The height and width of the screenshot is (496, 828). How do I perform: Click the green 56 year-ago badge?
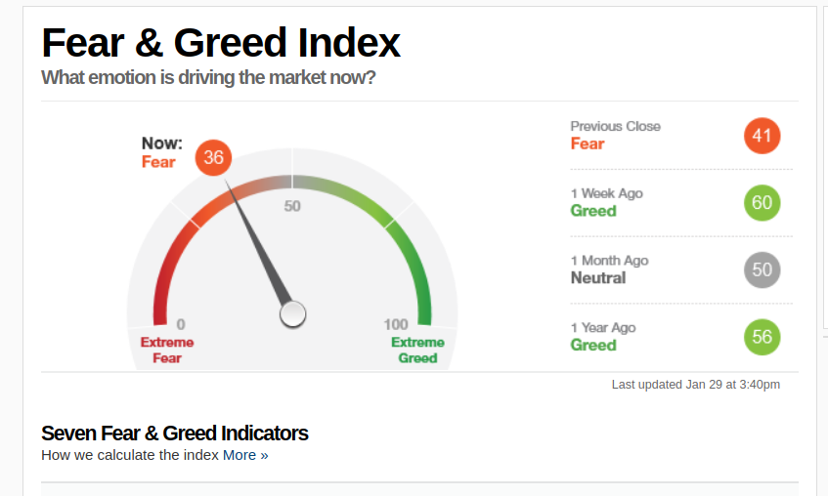762,337
